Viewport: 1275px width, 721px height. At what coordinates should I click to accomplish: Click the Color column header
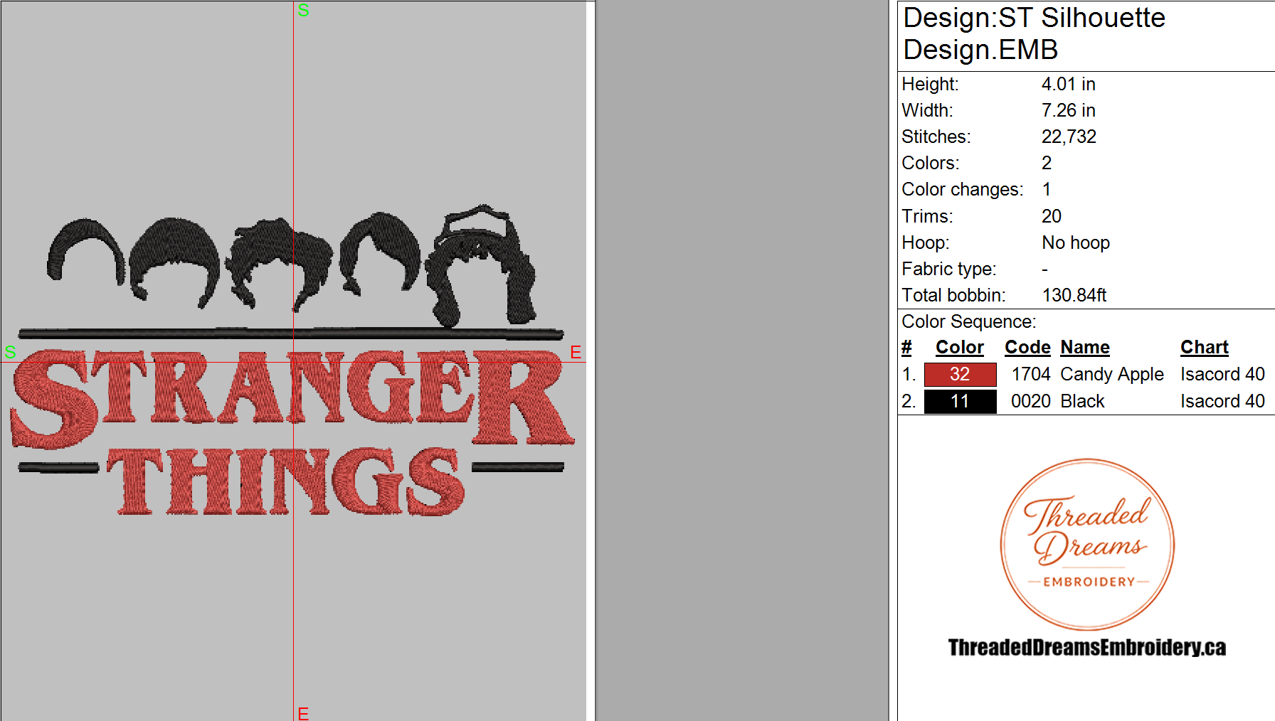coord(959,347)
